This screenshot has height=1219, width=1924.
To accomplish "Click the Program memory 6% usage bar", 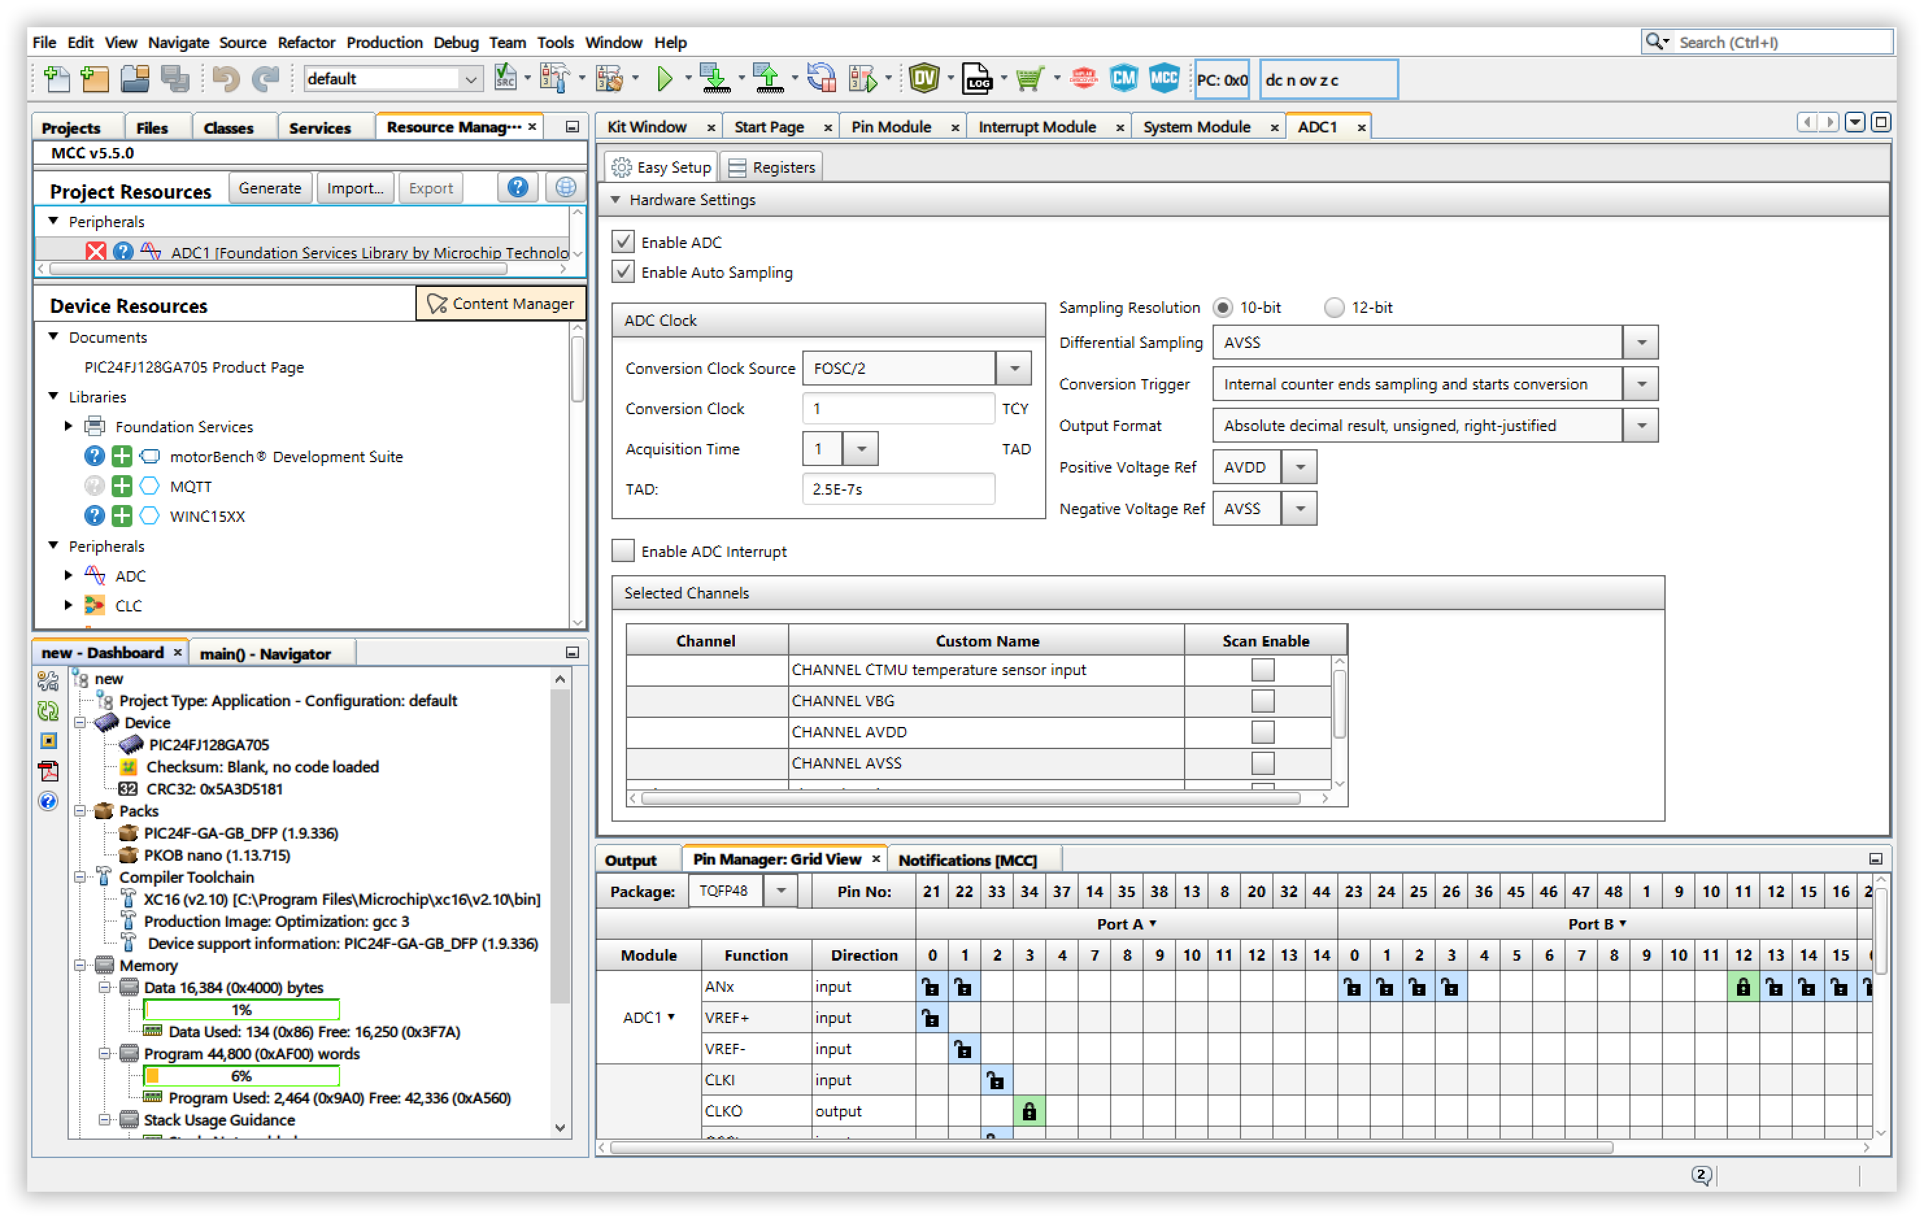I will (241, 1076).
